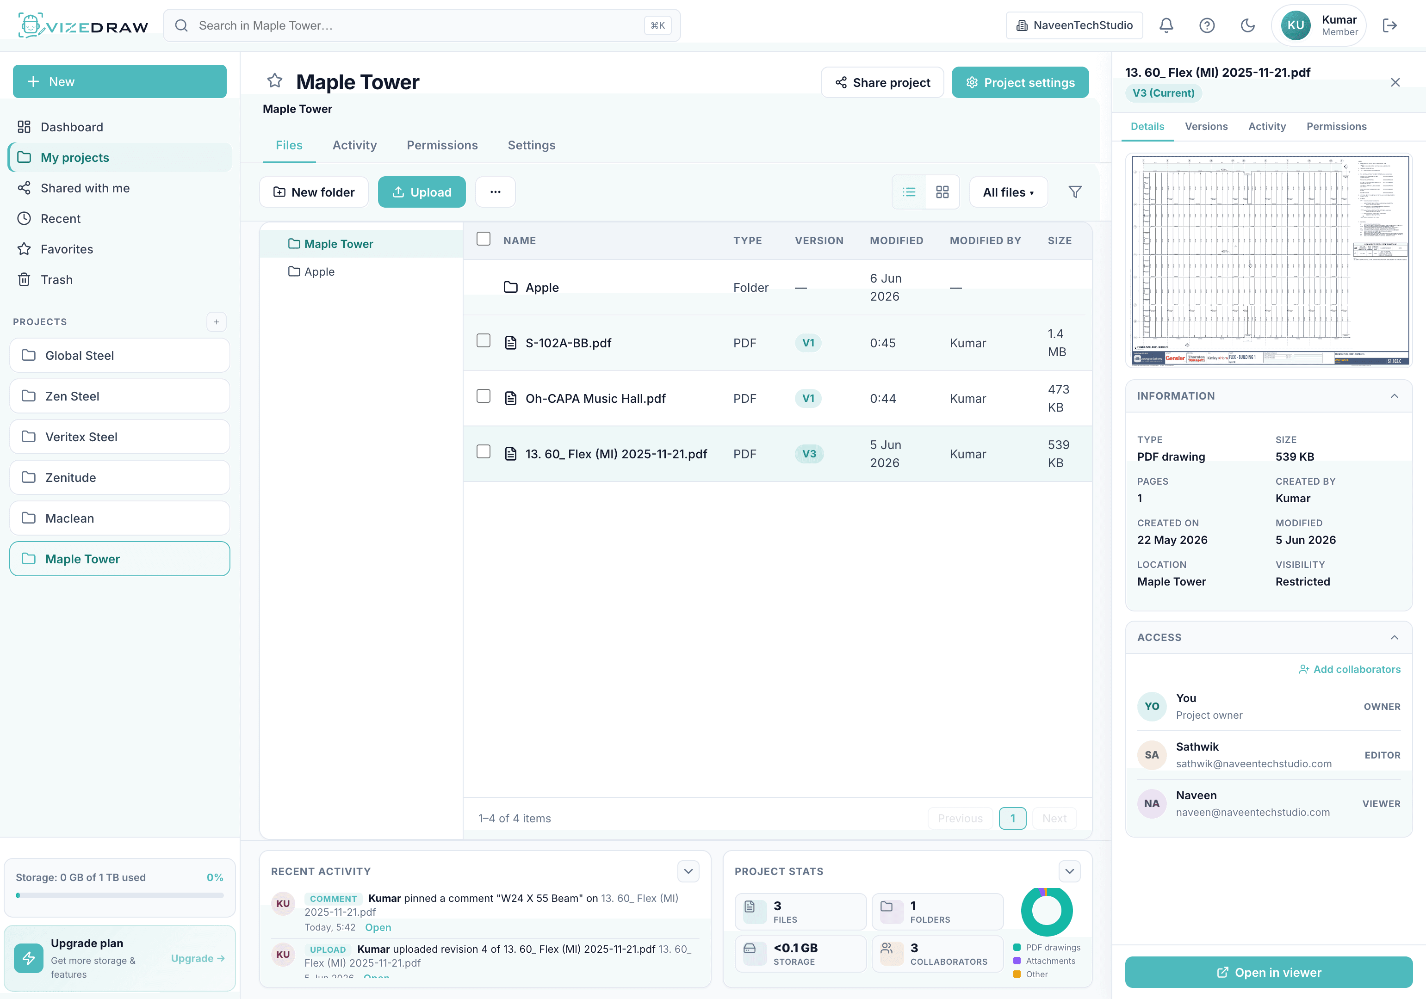The image size is (1426, 999).
Task: Check the box for Oh-CAPA Music Hall.pdf
Action: pyautogui.click(x=483, y=396)
